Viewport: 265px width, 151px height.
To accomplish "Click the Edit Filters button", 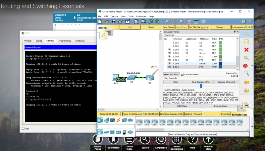I will pyautogui.click(x=182, y=106).
